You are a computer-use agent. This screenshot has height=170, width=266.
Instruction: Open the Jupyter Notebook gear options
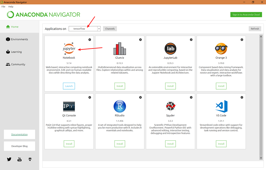[x=90, y=40]
